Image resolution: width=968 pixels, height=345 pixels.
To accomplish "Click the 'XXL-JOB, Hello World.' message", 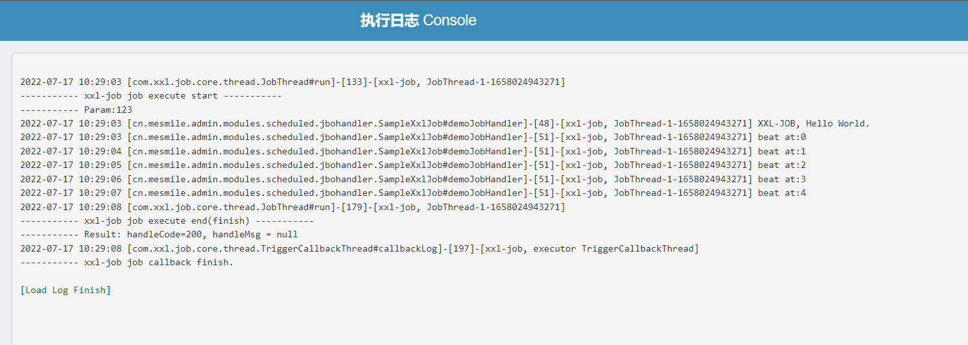I will [814, 123].
